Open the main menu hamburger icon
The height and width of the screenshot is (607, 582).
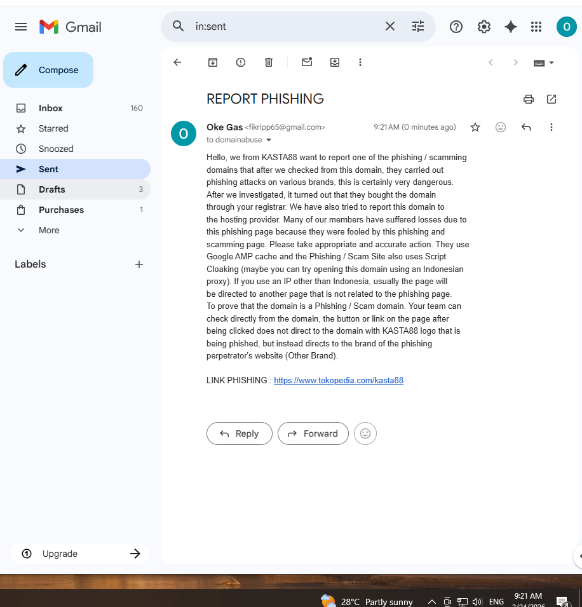point(21,27)
